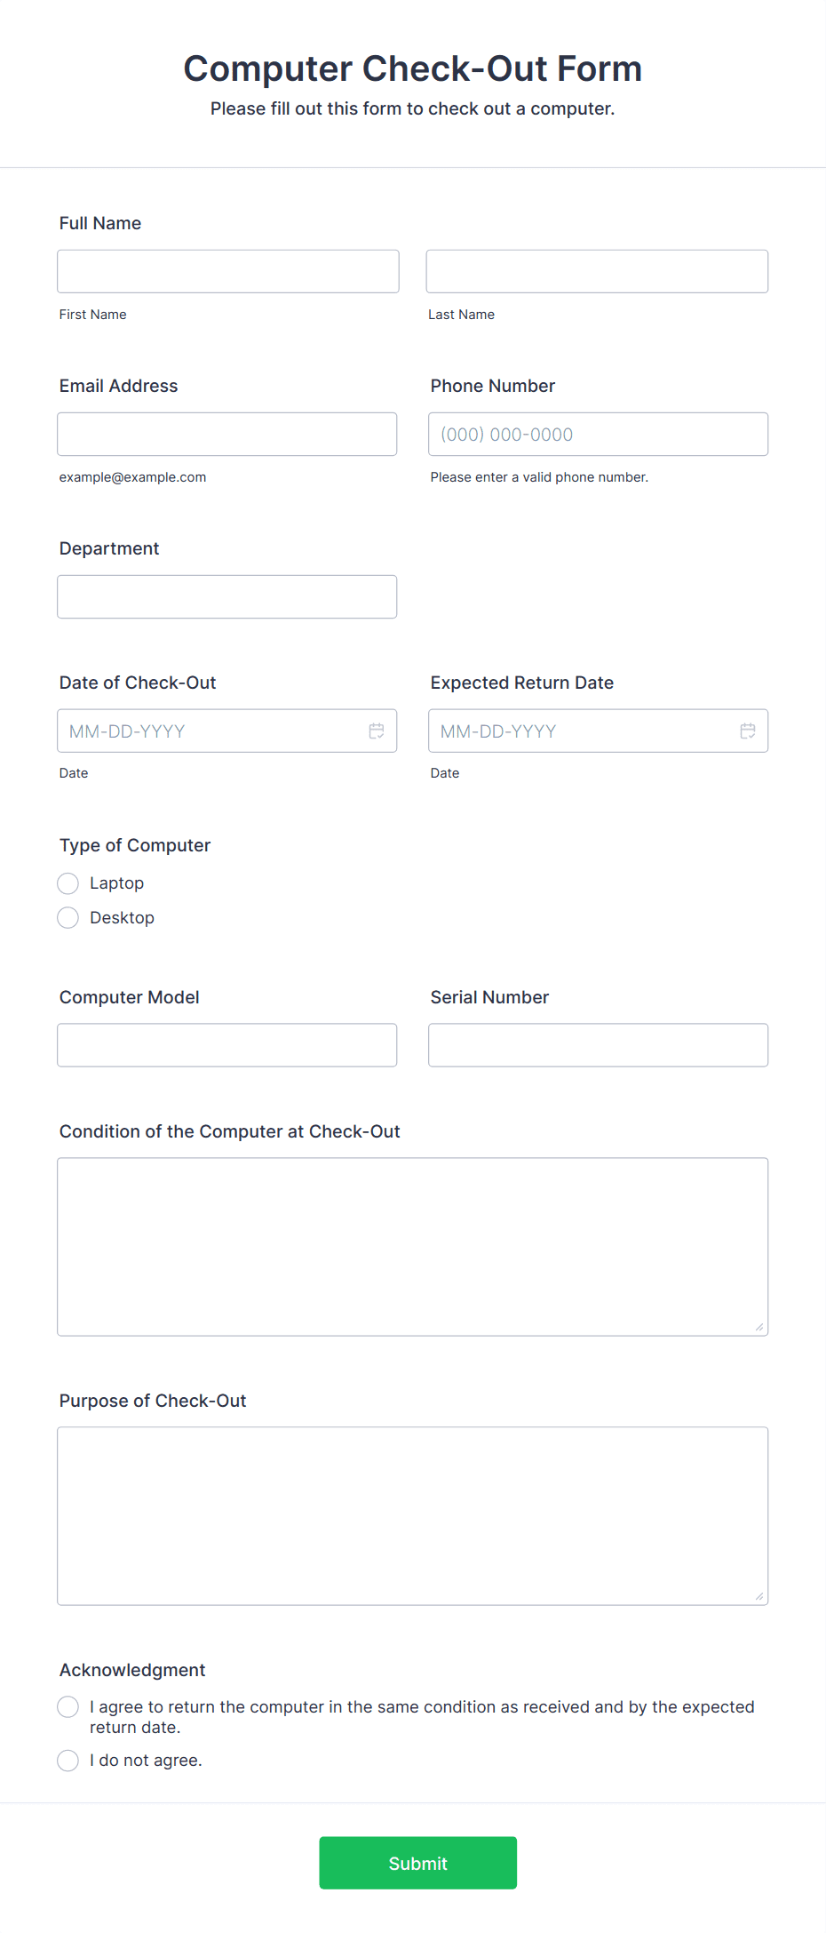
Task: Open the check-out date calendar picker
Action: pyautogui.click(x=376, y=731)
